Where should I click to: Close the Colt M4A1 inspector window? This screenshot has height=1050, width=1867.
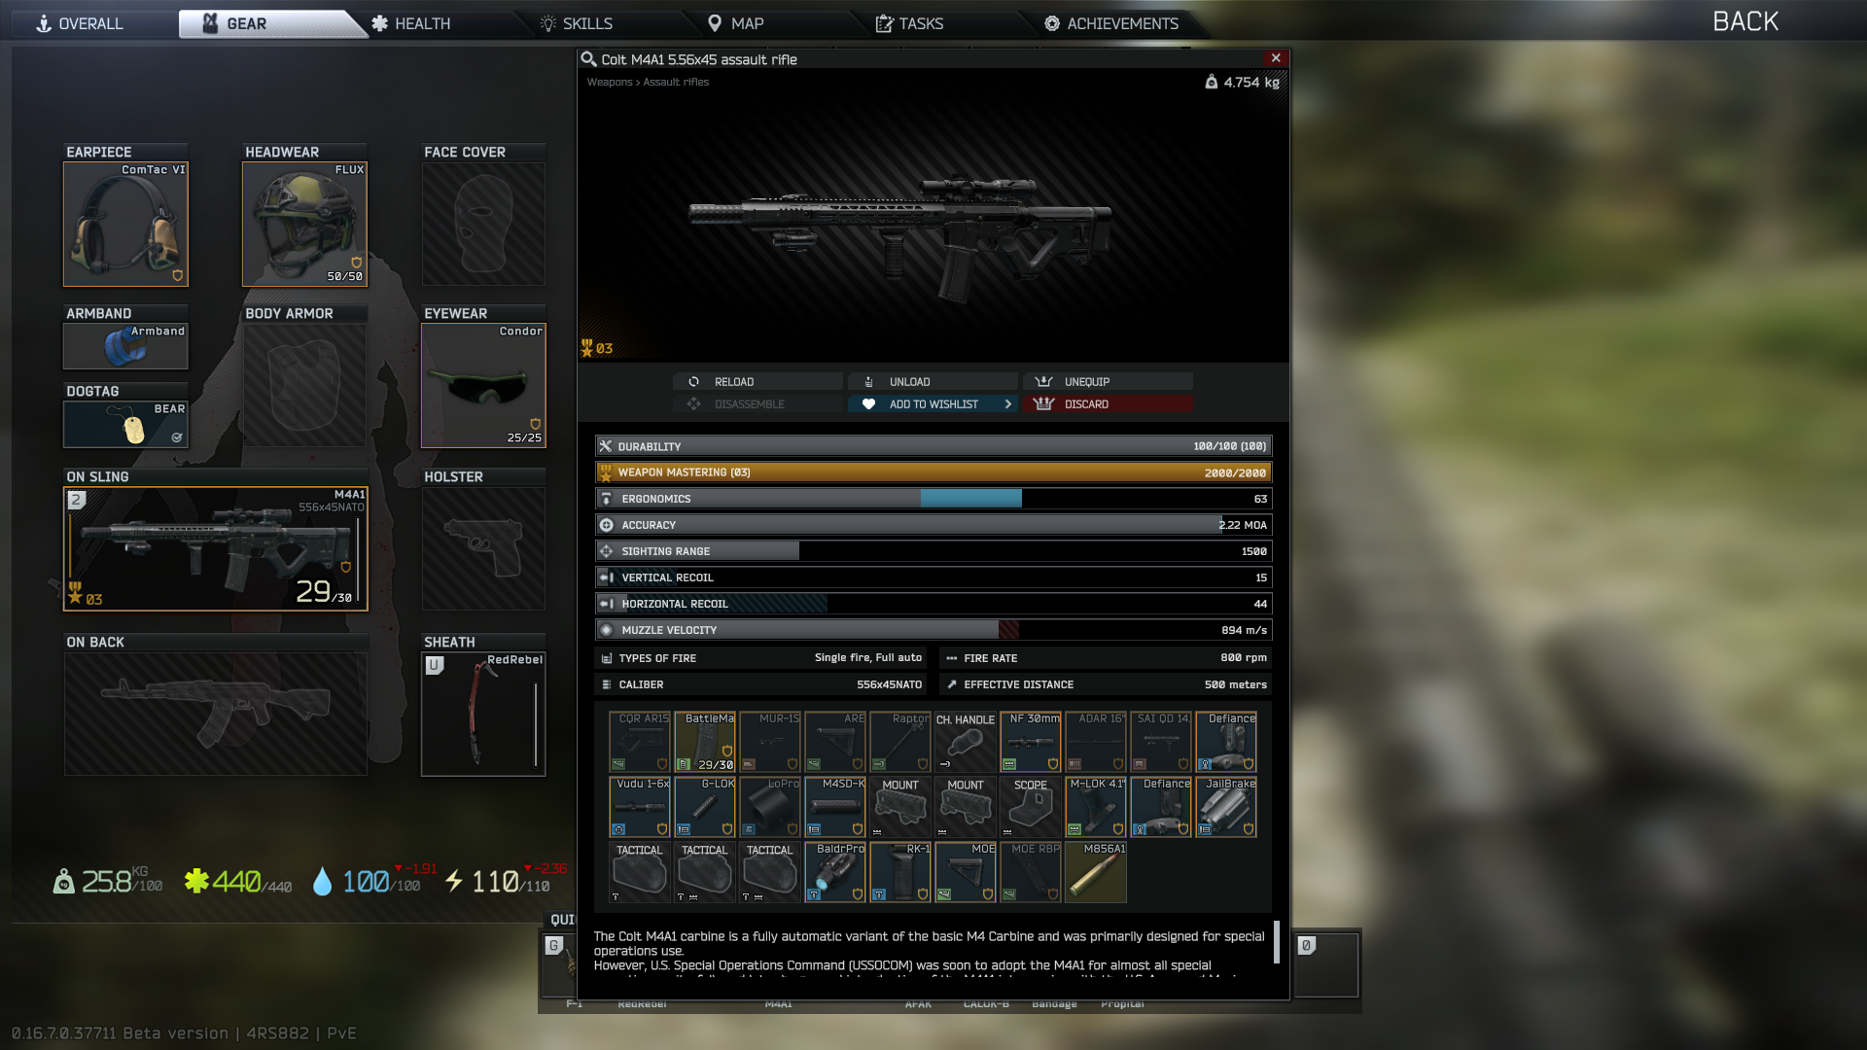(1276, 58)
